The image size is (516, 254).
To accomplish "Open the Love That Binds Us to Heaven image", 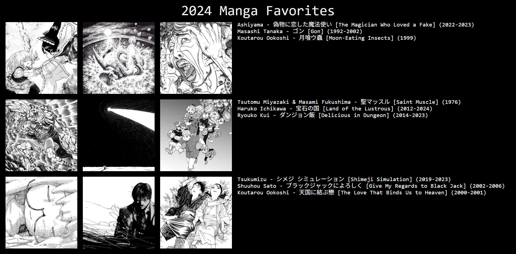I will click(196, 213).
